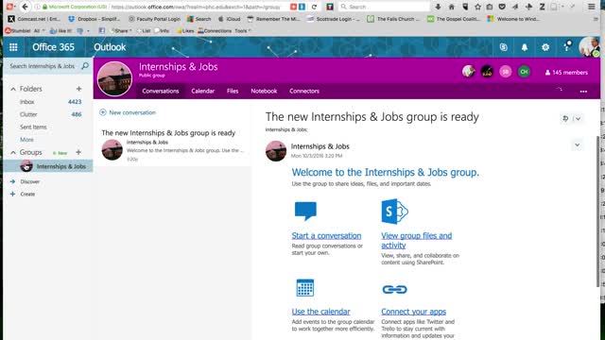Switch to the group Calendar tab

point(202,91)
